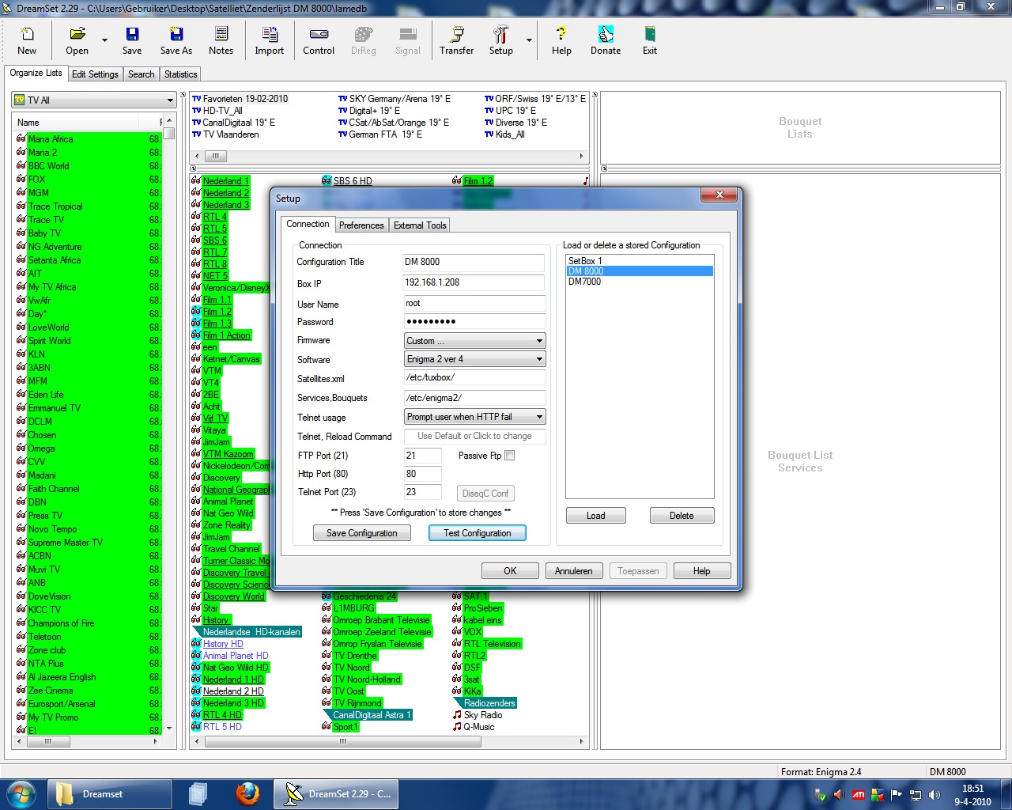Click the Test Configuration button

(x=478, y=533)
